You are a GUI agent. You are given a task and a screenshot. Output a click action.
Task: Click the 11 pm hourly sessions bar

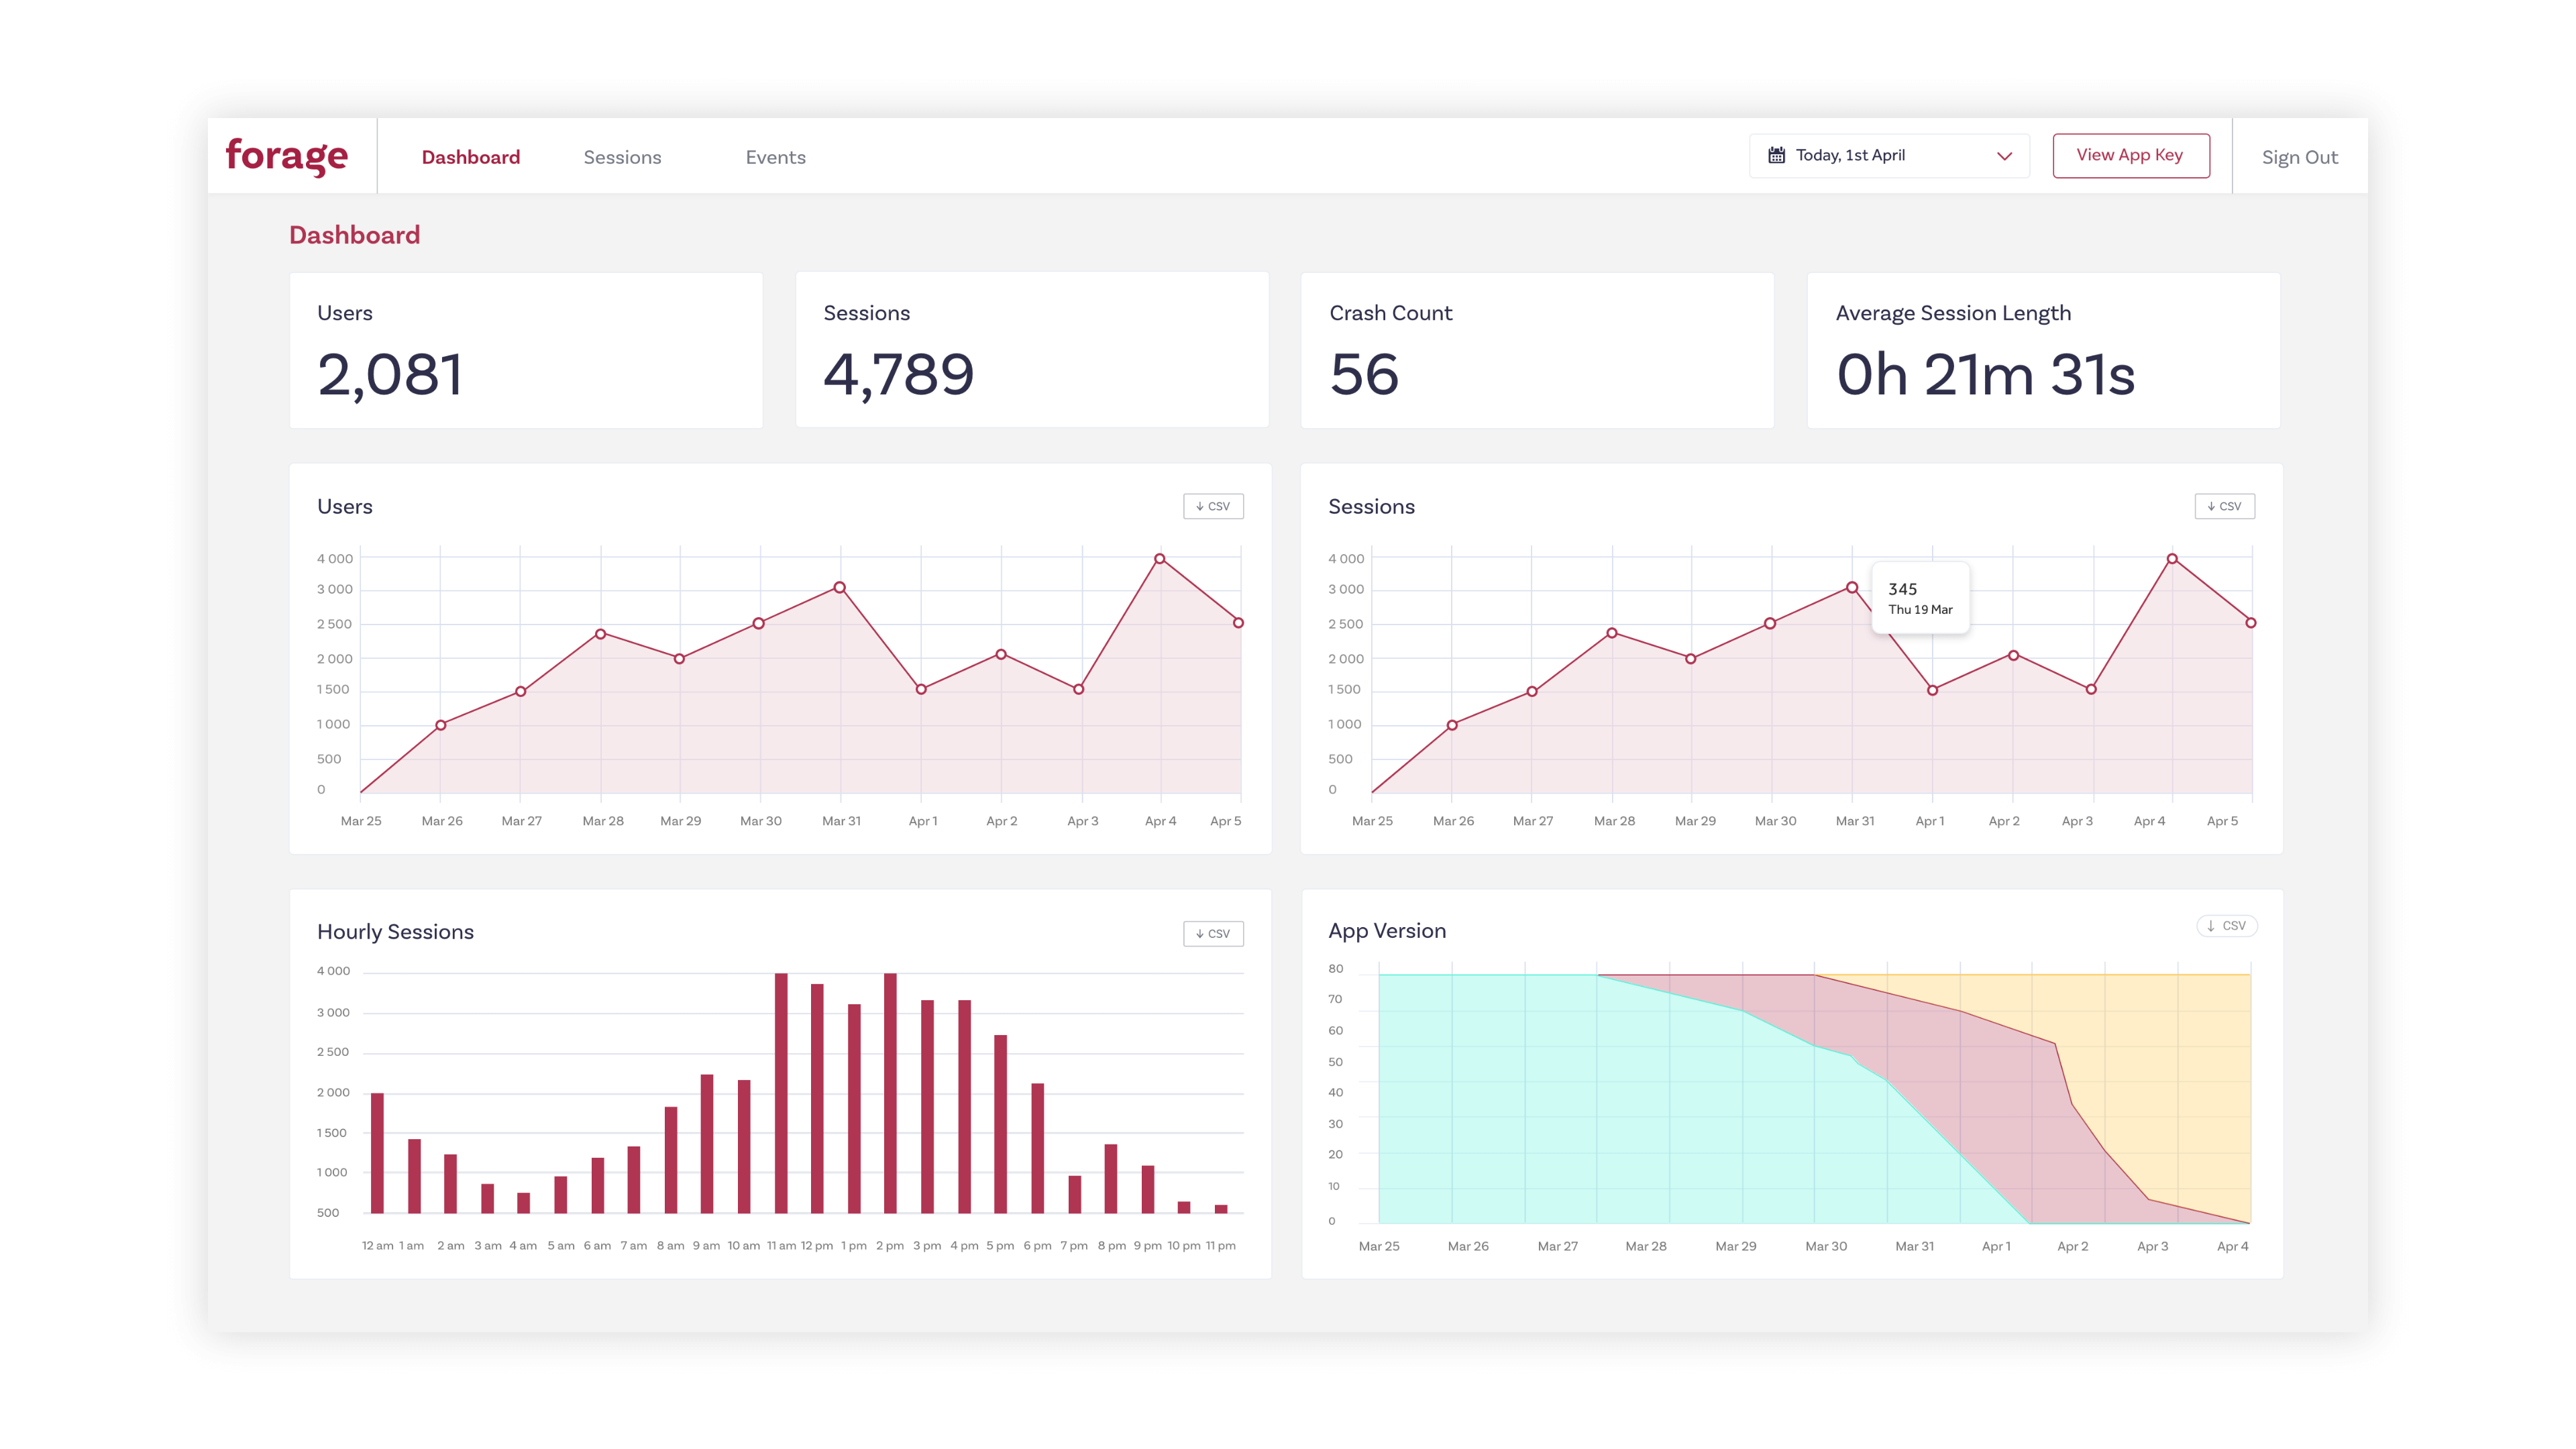click(x=1221, y=1209)
